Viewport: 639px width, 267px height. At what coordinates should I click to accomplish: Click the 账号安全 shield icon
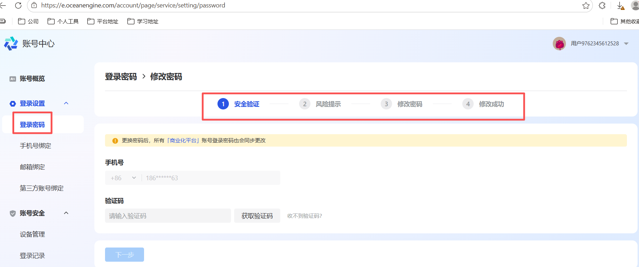pos(13,213)
